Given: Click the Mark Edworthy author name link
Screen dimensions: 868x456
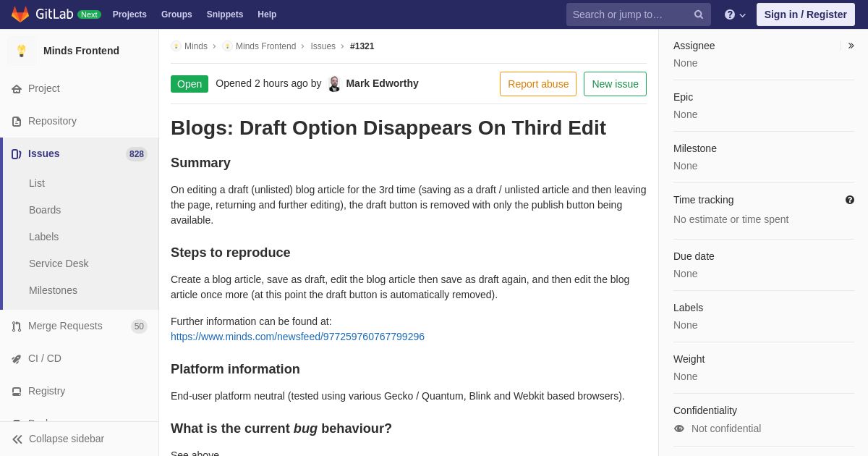Looking at the screenshot, I should click(382, 83).
